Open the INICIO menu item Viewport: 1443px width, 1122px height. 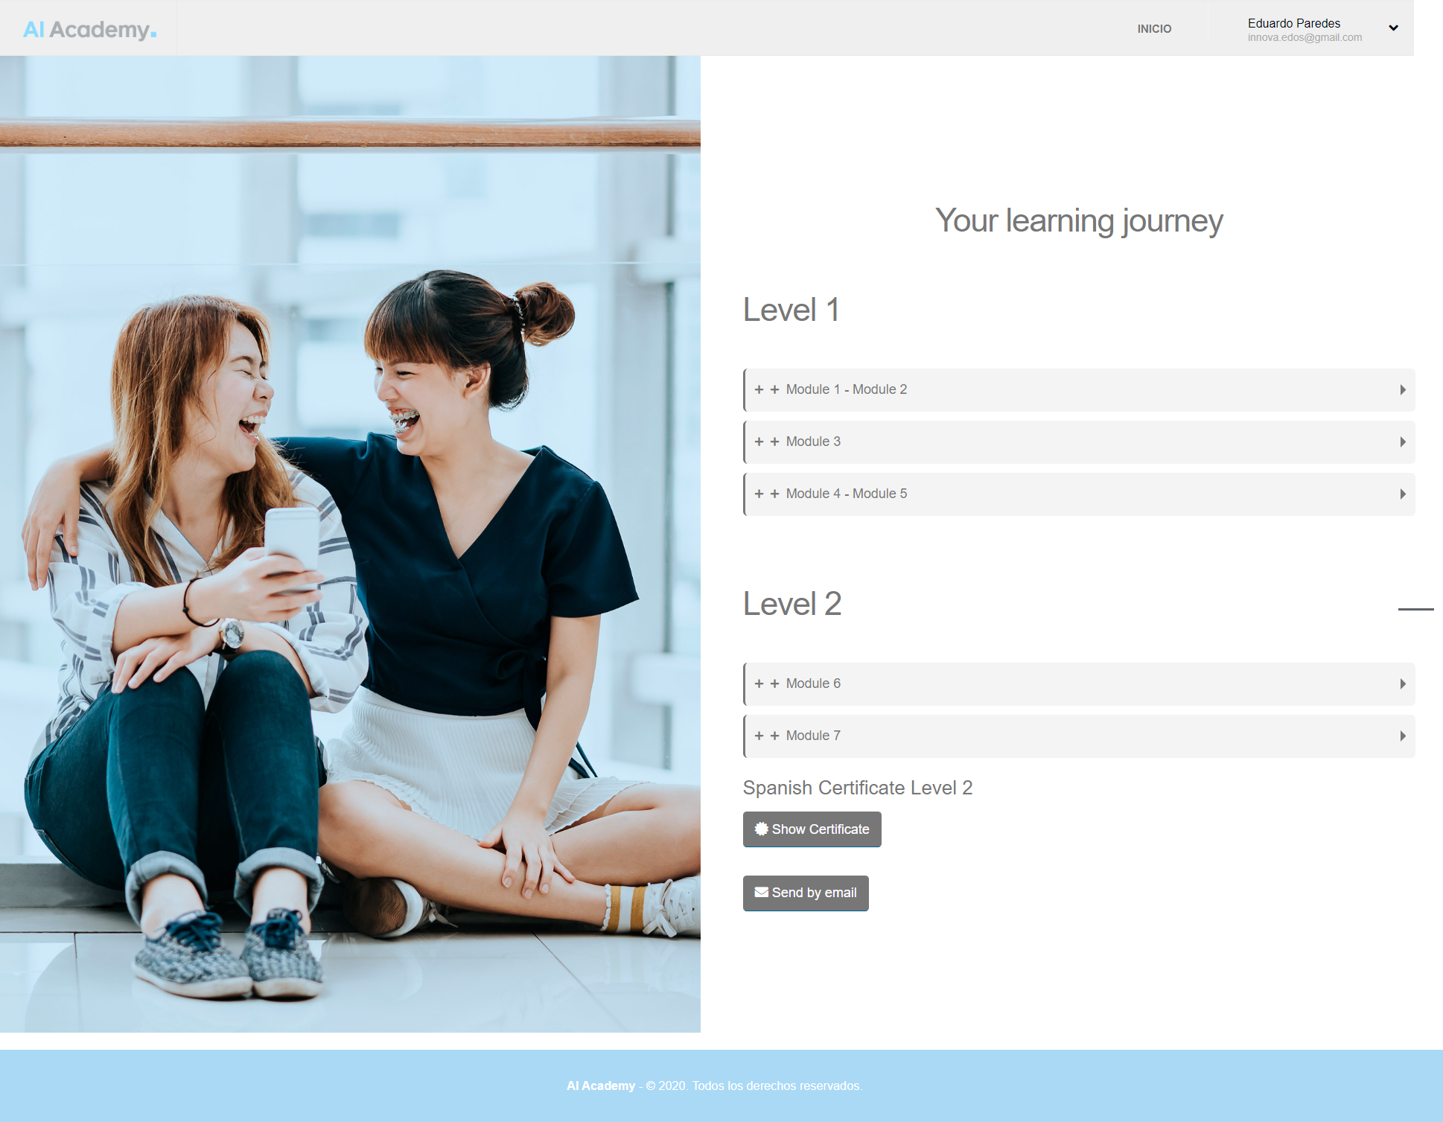click(x=1154, y=29)
